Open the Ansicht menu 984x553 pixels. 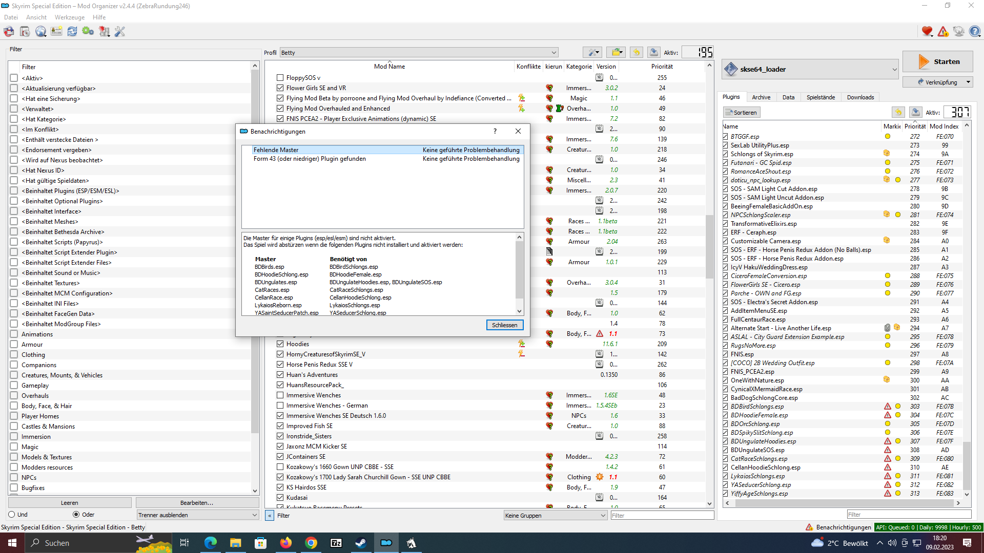tap(36, 17)
